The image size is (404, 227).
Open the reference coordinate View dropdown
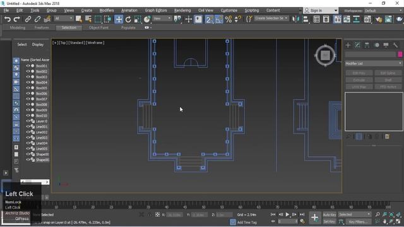point(162,18)
